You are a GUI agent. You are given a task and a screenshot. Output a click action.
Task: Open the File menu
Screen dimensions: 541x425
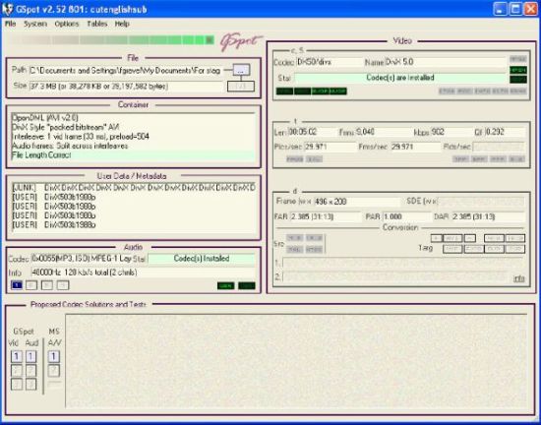11,24
